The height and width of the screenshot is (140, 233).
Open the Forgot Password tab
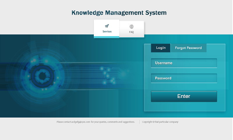(x=188, y=48)
